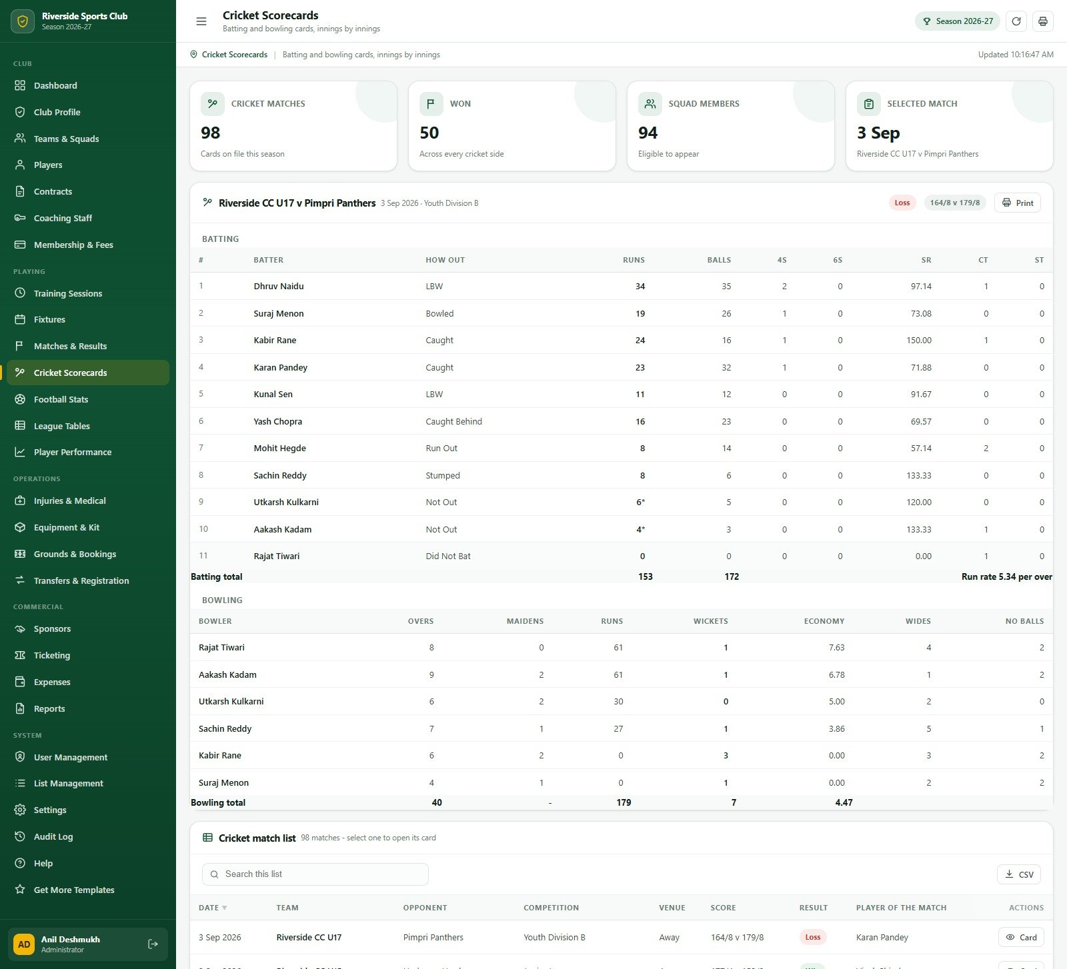Click the SR column header
This screenshot has width=1067, height=969.
[x=926, y=260]
